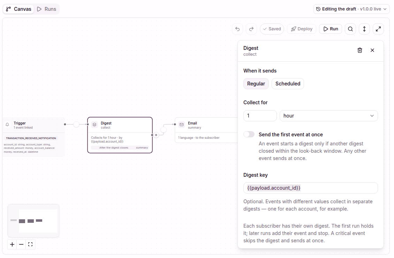The height and width of the screenshot is (258, 394).
Task: Open canvas search with magnifier icon
Action: click(350, 29)
